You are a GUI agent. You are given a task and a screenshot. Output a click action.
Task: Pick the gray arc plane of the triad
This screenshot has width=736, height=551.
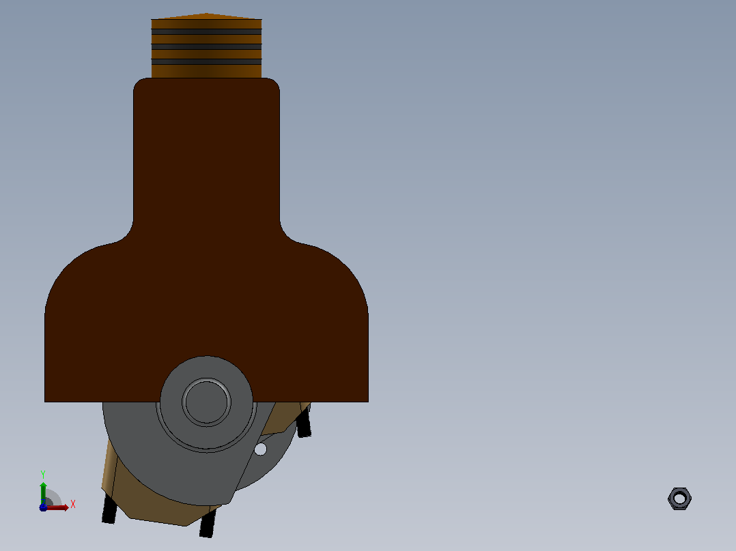pos(54,497)
